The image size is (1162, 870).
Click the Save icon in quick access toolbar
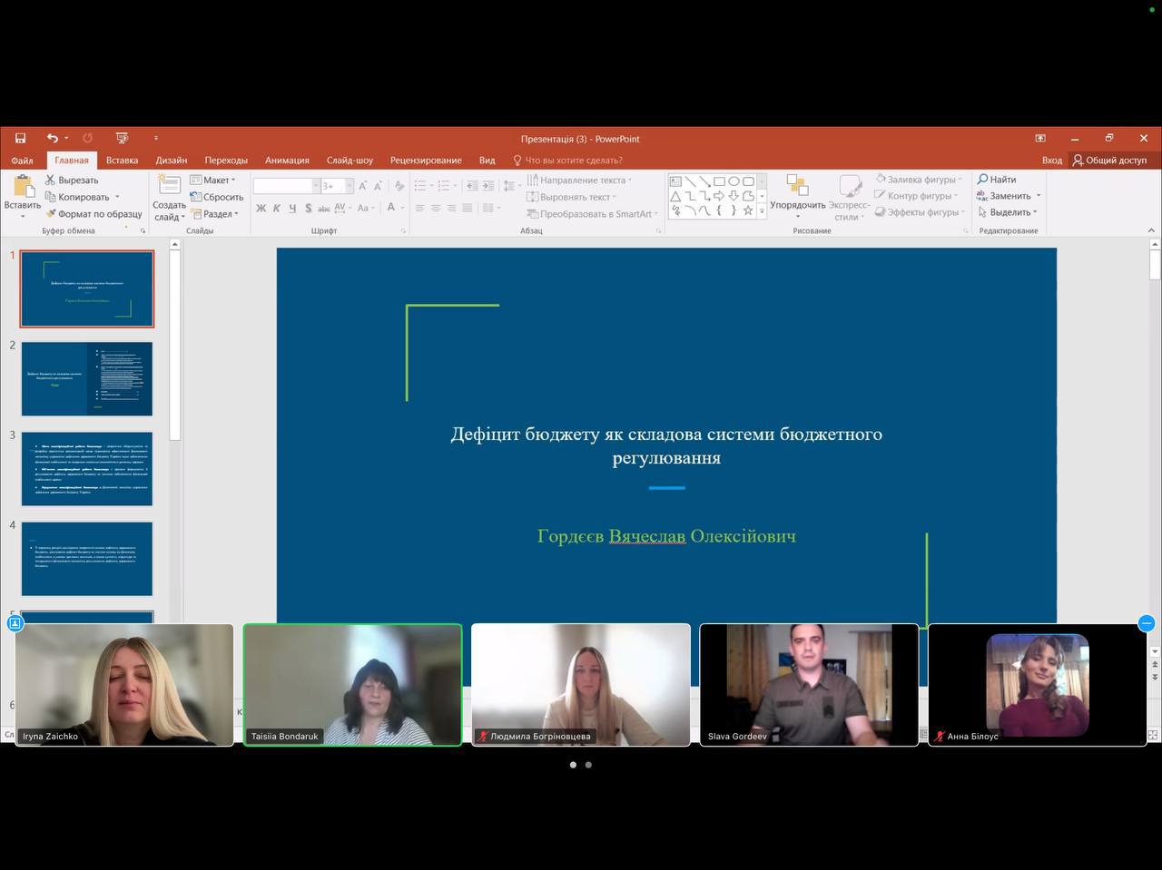(x=20, y=139)
